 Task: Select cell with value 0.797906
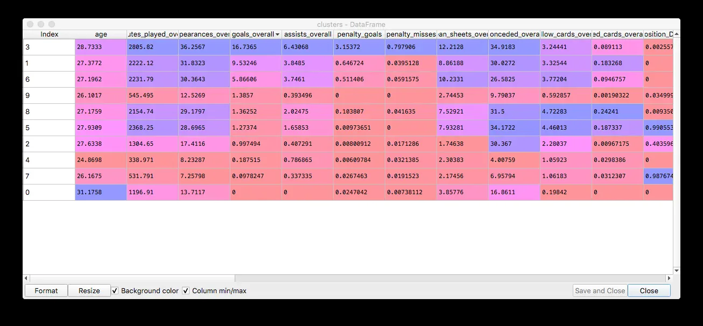[x=411, y=47]
